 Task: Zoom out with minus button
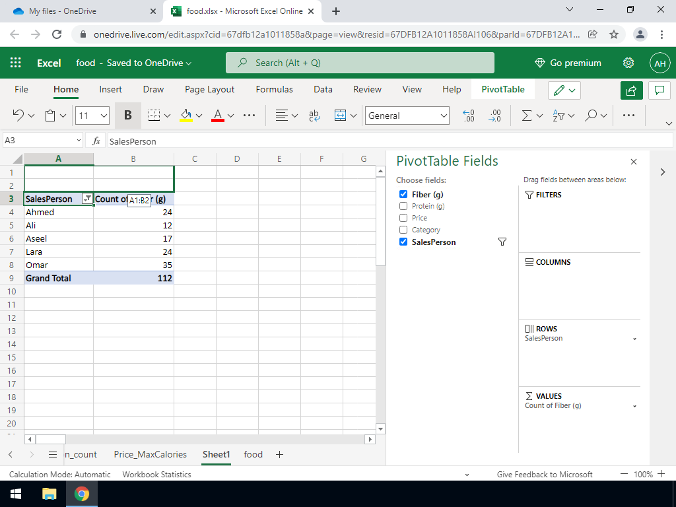(624, 474)
